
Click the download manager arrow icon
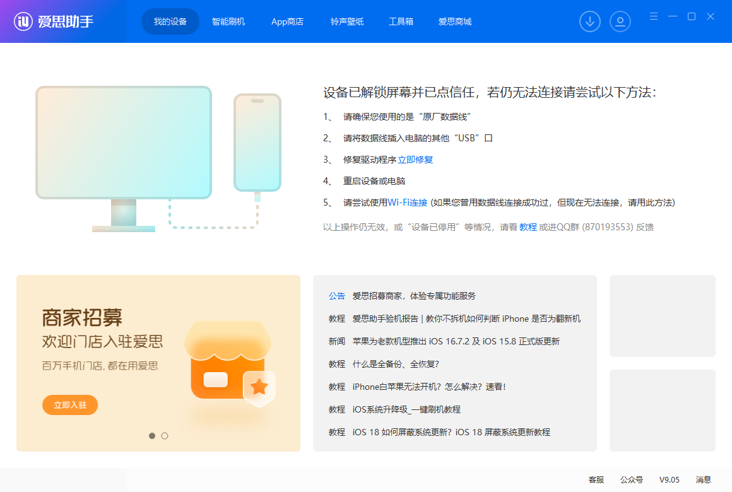click(590, 21)
